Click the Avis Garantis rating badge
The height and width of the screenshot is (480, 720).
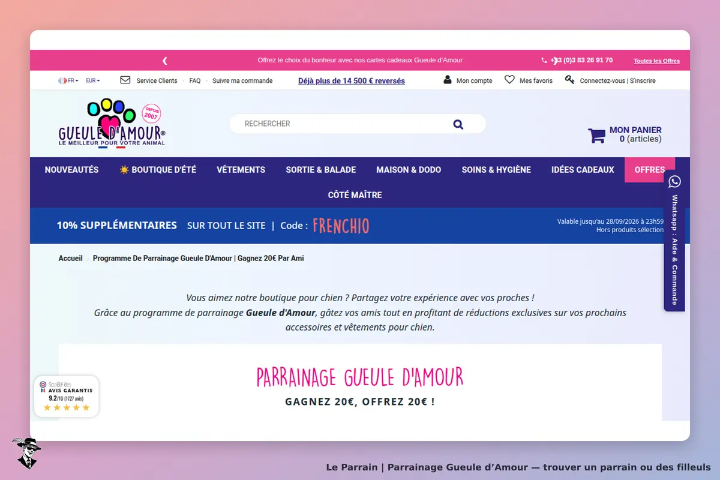[x=66, y=396]
